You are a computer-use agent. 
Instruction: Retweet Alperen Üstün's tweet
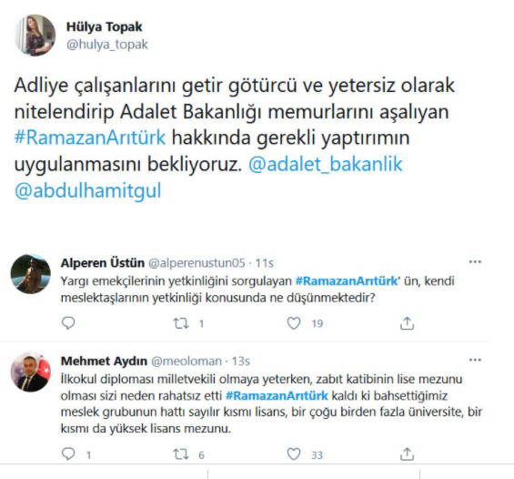click(x=181, y=323)
